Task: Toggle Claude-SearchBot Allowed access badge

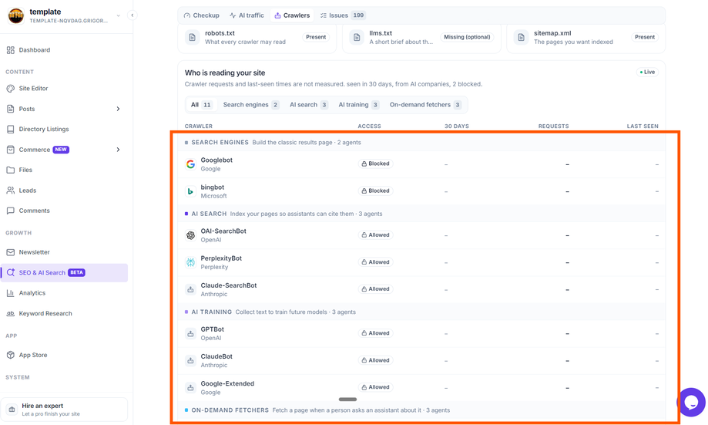Action: click(375, 289)
